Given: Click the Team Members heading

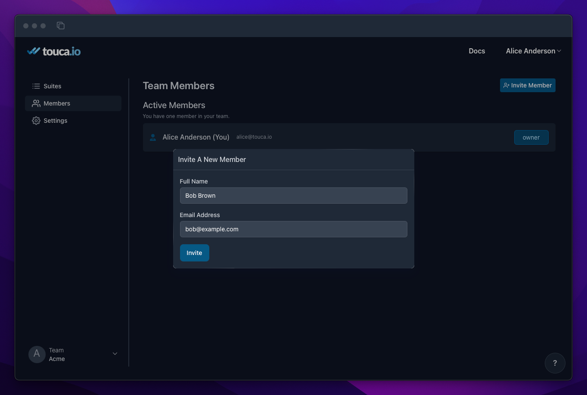Looking at the screenshot, I should [x=179, y=86].
